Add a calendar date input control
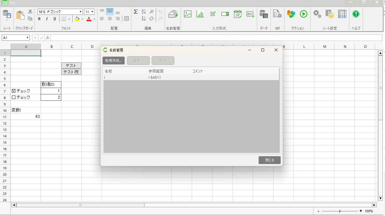 click(x=238, y=14)
